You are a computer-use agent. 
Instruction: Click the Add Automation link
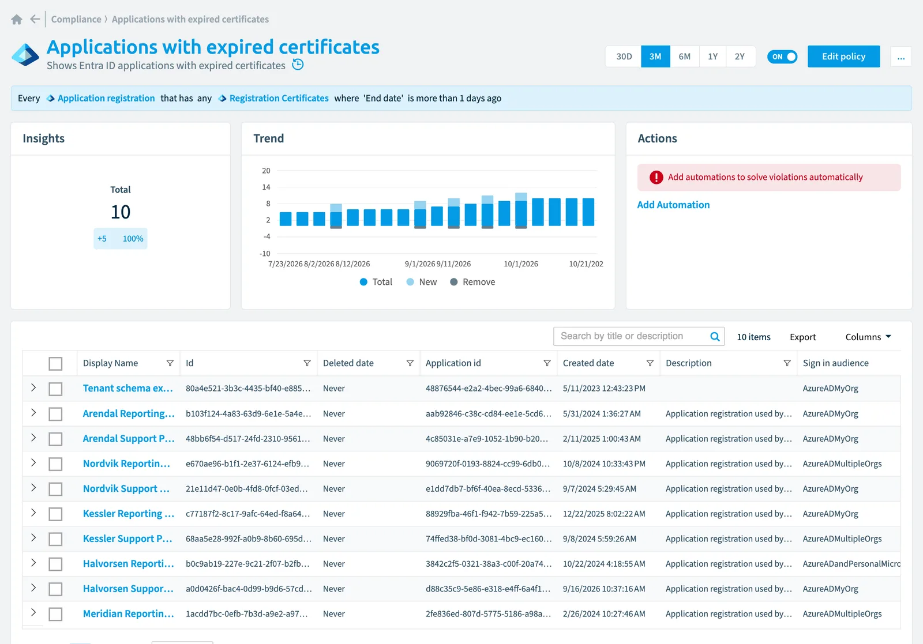coord(673,205)
